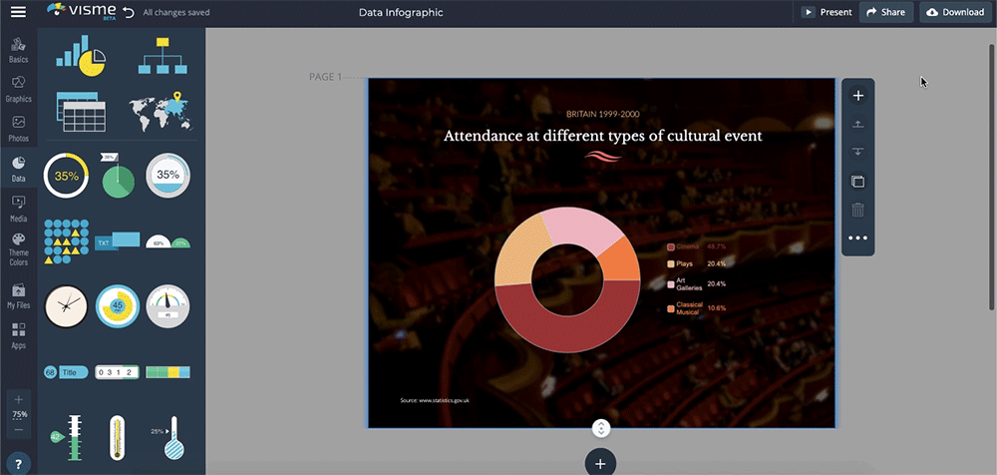Click the zoom in plus button
This screenshot has width=997, height=475.
(18, 399)
